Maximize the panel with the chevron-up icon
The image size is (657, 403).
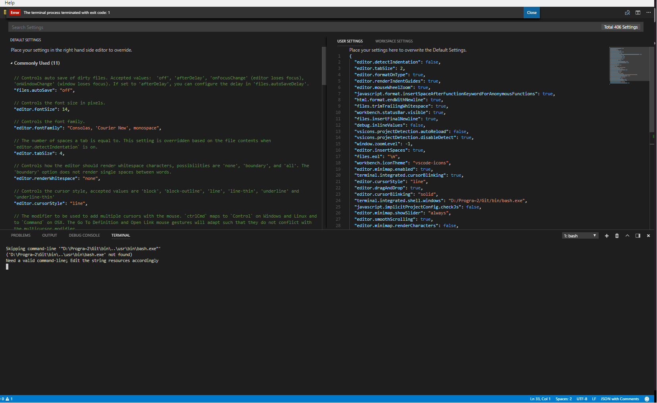click(627, 235)
